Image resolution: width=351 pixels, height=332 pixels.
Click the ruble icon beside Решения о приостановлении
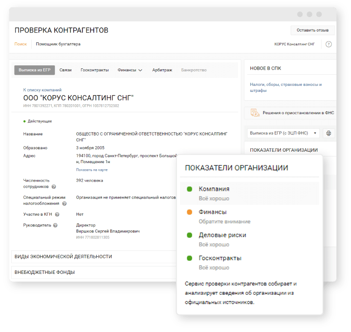[255, 113]
